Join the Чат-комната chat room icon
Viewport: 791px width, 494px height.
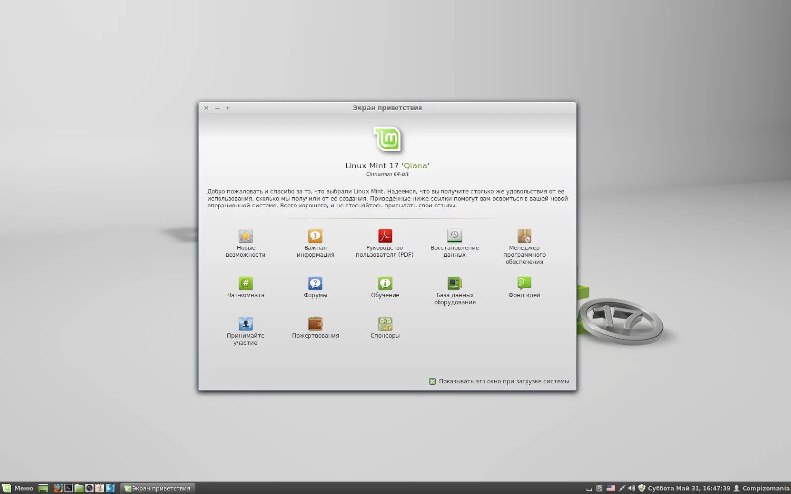(x=246, y=284)
